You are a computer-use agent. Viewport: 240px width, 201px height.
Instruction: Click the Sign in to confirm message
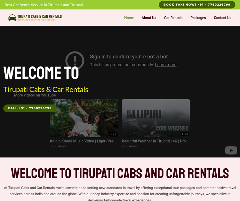(x=129, y=57)
